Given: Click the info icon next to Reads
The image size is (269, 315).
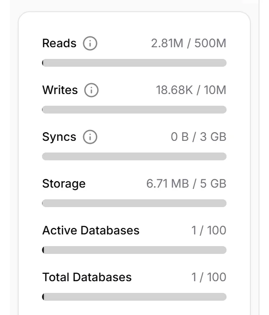Looking at the screenshot, I should coord(91,44).
